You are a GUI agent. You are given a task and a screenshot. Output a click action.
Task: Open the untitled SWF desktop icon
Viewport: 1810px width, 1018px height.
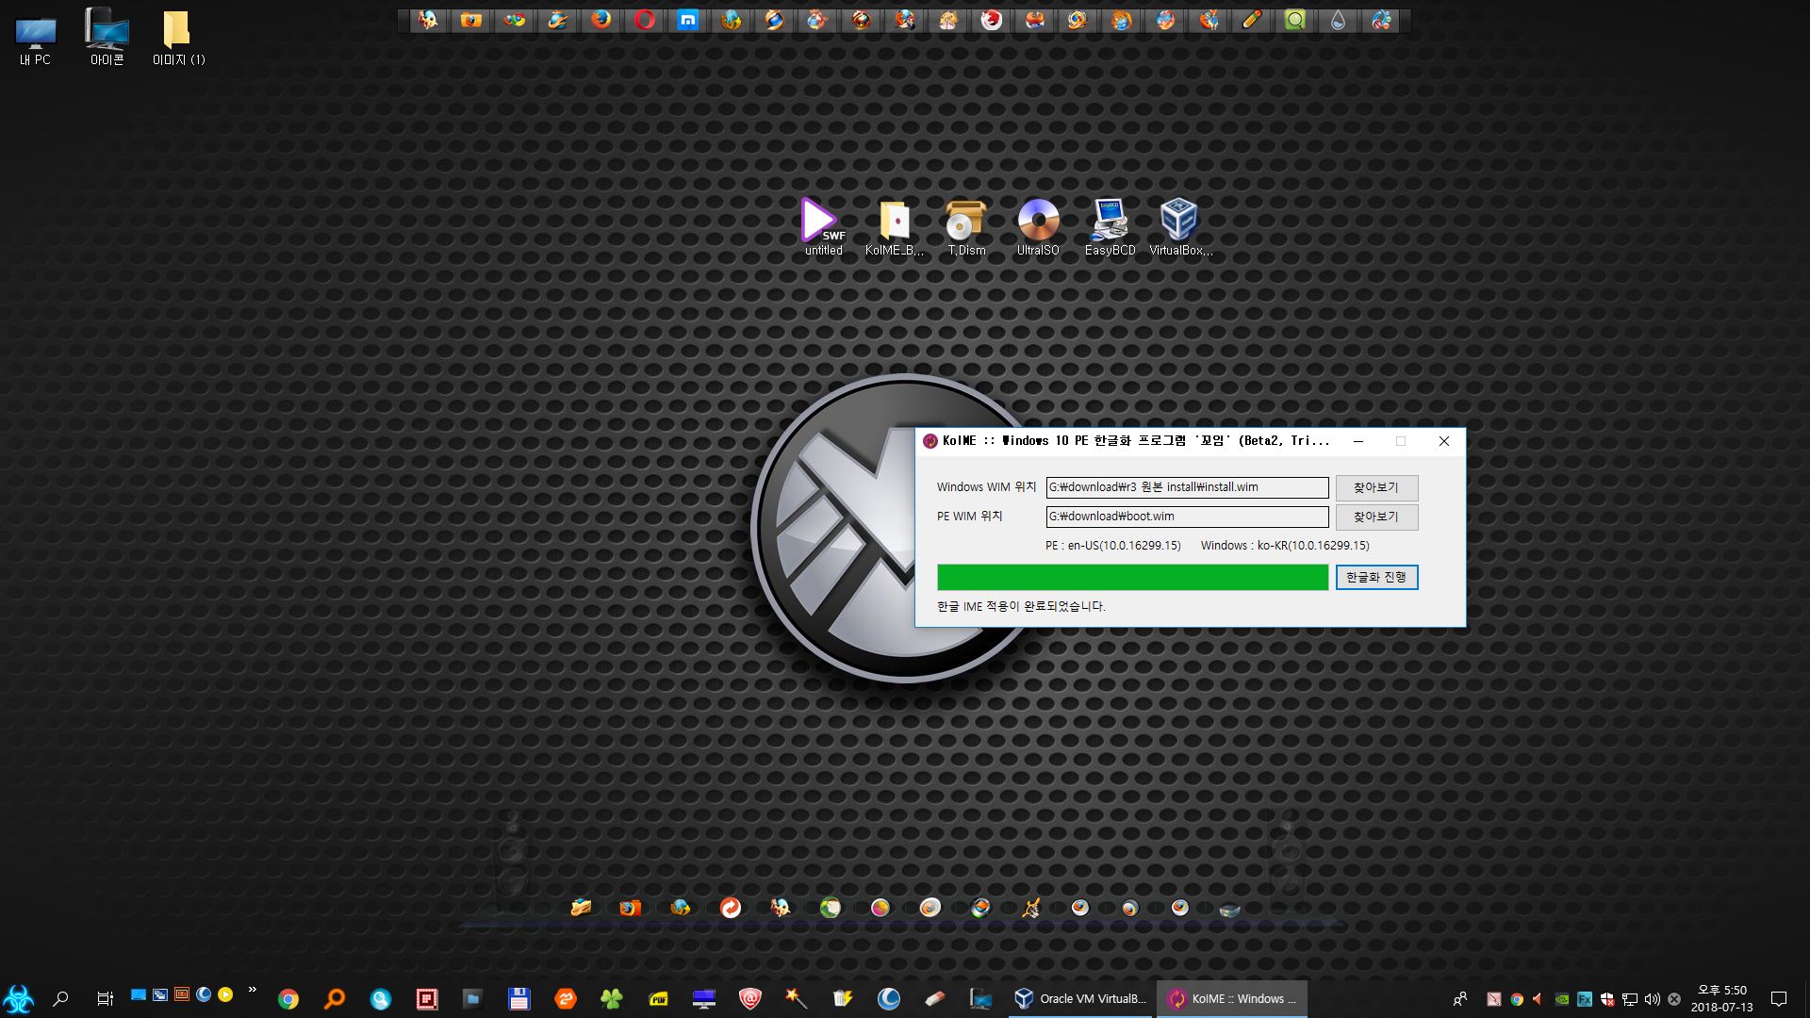click(823, 227)
